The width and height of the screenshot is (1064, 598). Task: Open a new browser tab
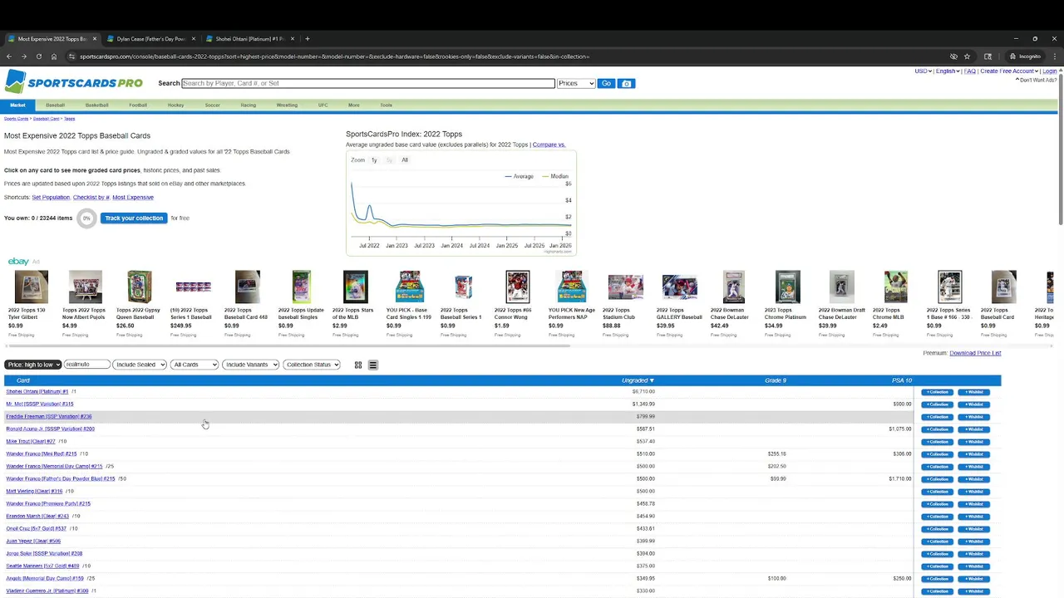pos(307,38)
